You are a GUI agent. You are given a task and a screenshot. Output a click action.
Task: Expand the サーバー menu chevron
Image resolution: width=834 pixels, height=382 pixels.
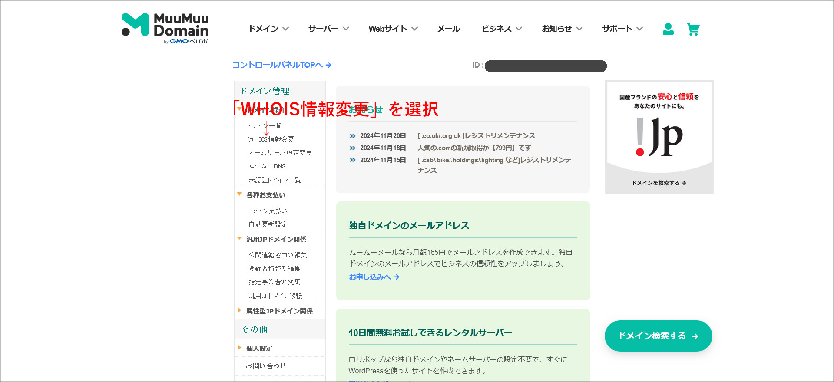click(x=346, y=29)
